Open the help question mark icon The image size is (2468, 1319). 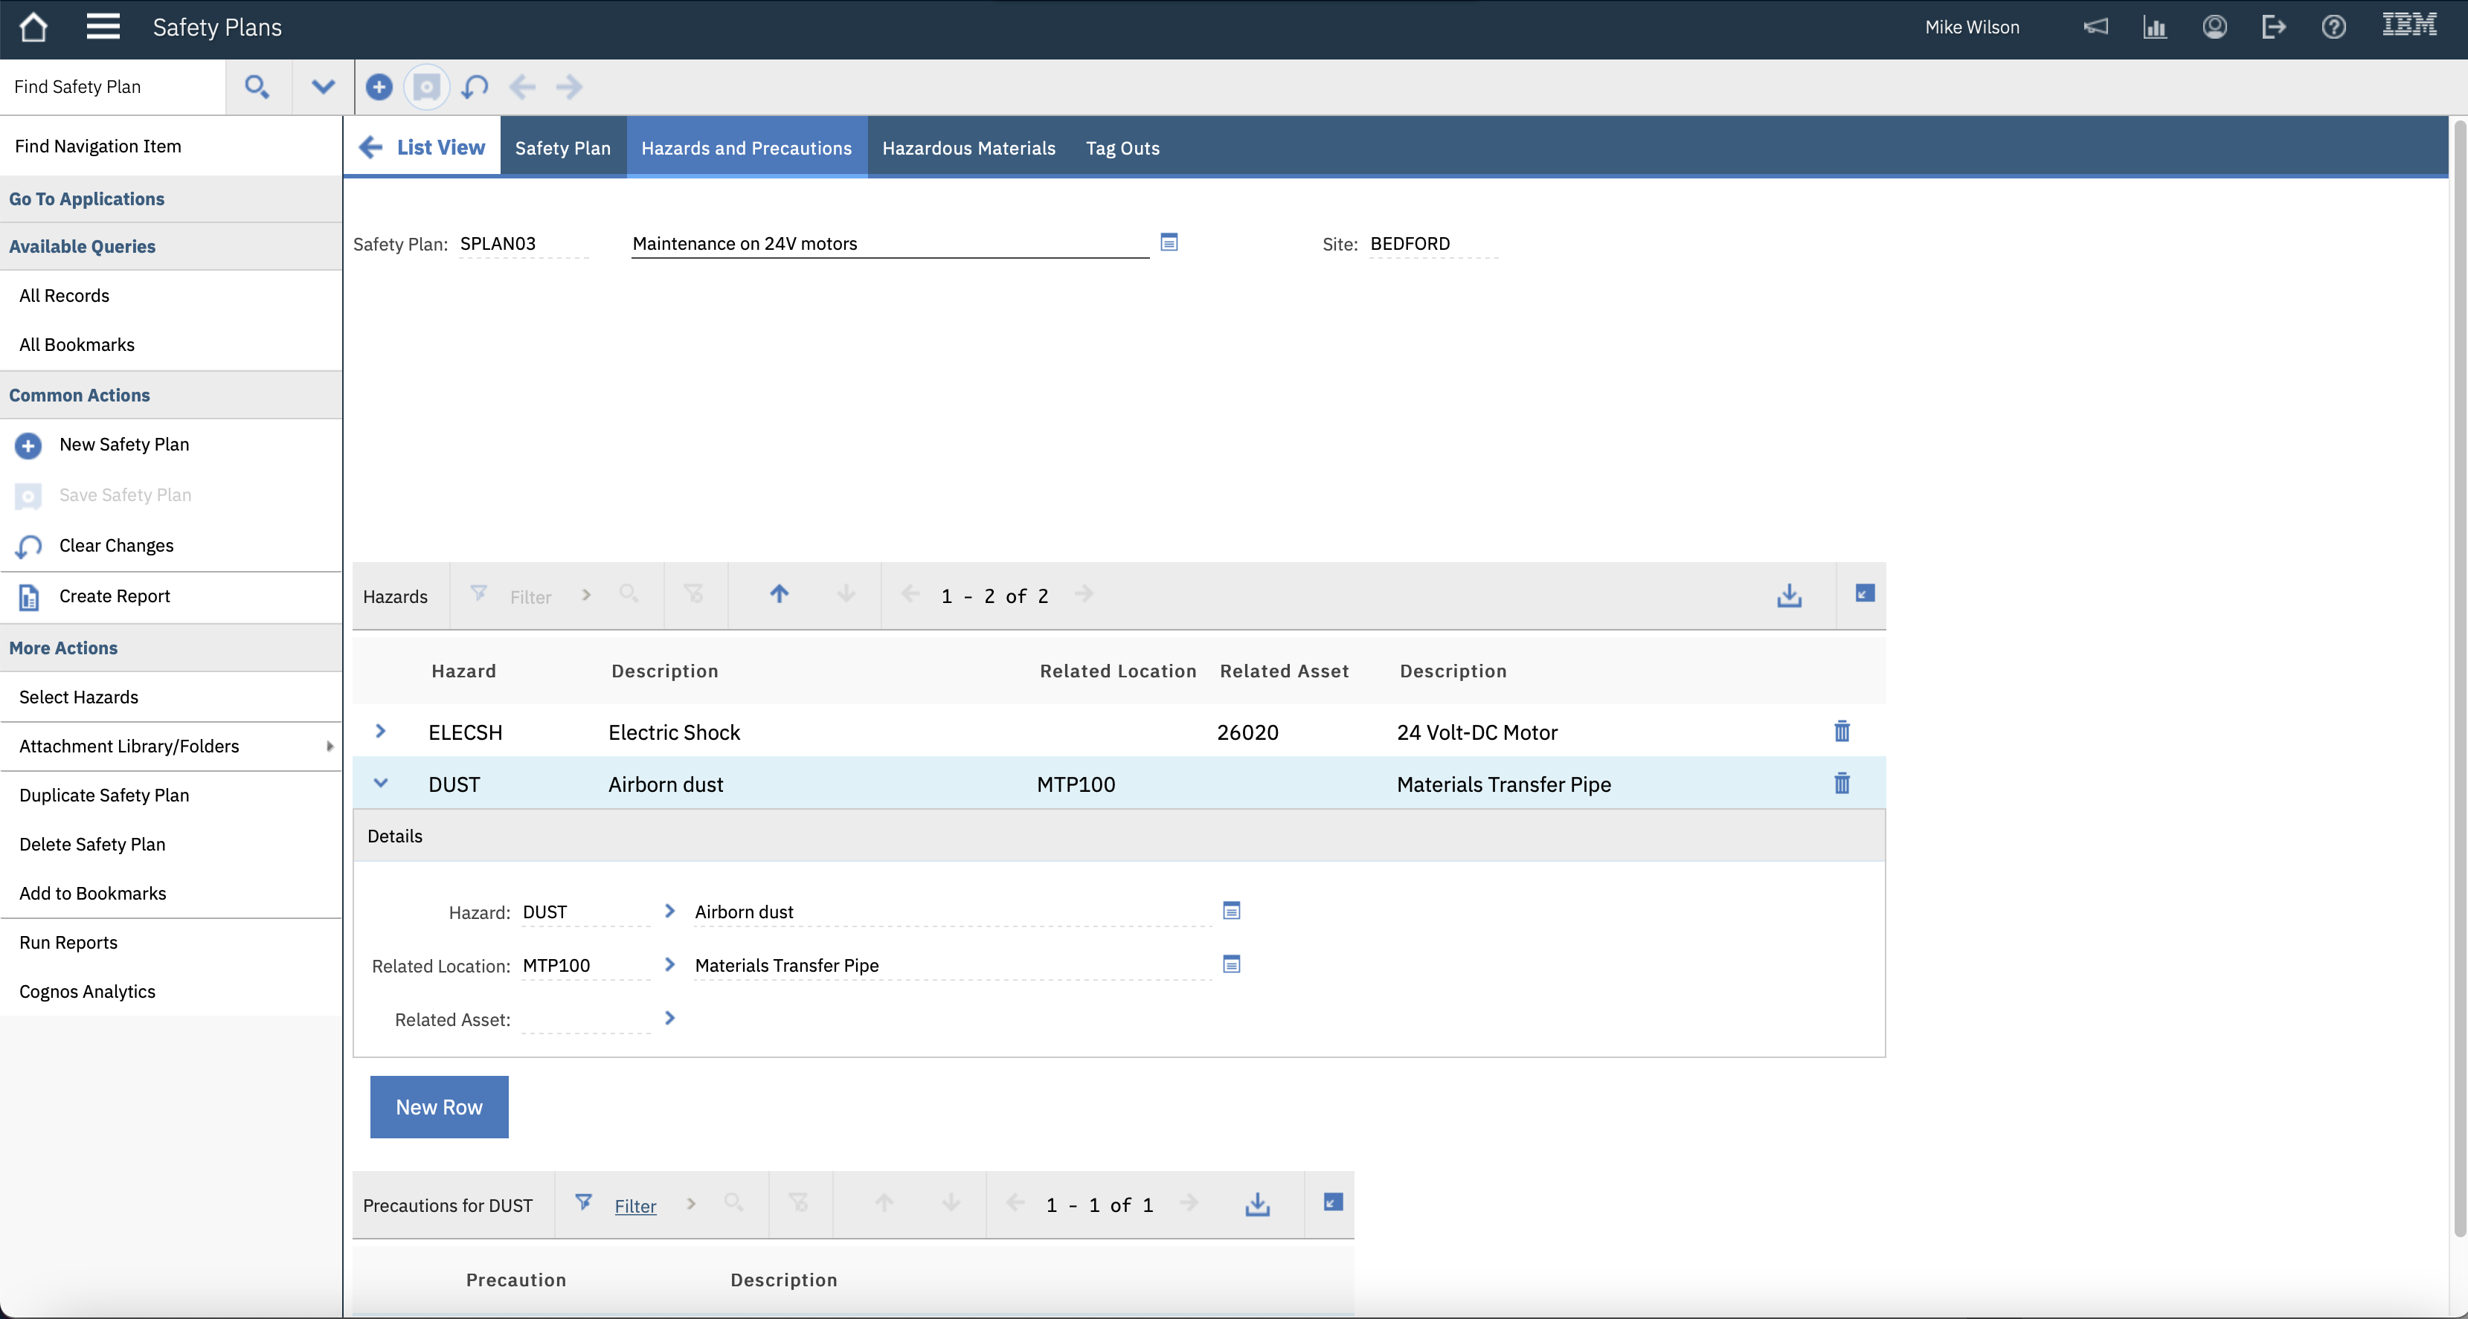(x=2333, y=27)
